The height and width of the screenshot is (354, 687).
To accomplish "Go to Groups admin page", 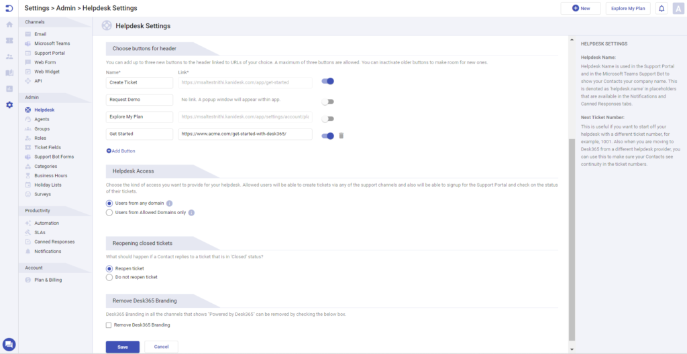I will click(x=42, y=129).
